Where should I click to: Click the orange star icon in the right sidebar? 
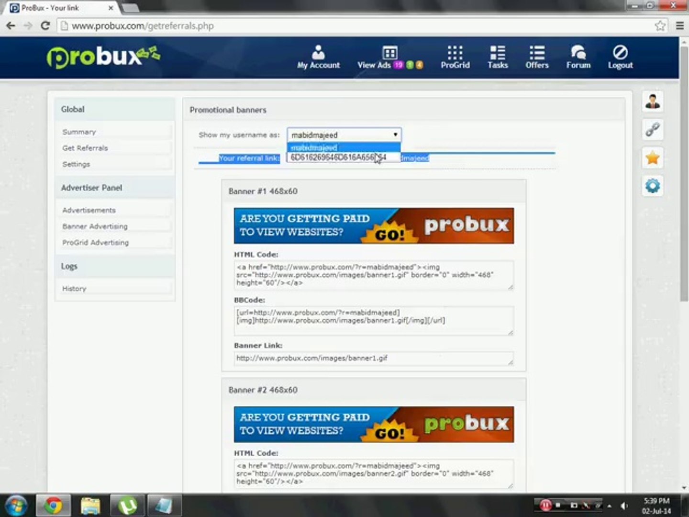[653, 157]
